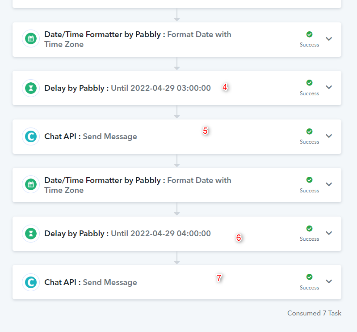Click green success checkmark on Delay 03:00:00 step
Image resolution: width=357 pixels, height=332 pixels.
pyautogui.click(x=309, y=83)
